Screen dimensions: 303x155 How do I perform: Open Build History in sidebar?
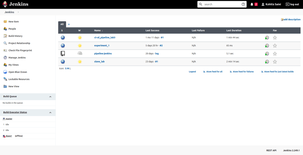15,36
